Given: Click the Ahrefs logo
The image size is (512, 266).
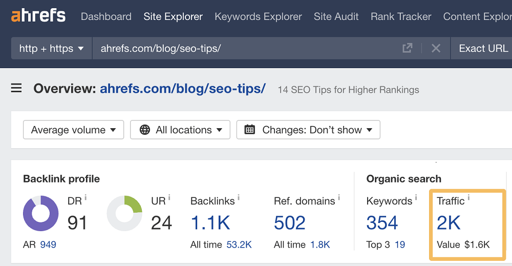Looking at the screenshot, I should point(38,16).
